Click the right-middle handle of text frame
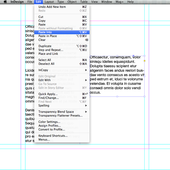Image resolution: width=170 pixels, height=170 pixels. pyautogui.click(x=144, y=76)
